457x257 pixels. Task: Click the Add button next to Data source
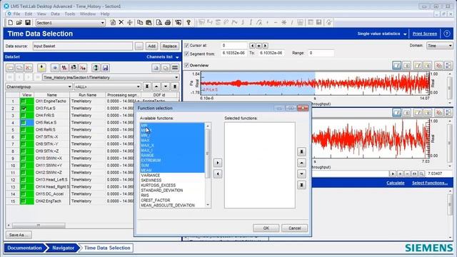(151, 46)
